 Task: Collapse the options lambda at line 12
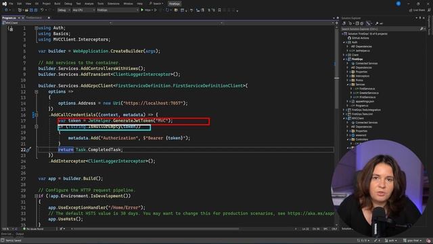click(x=36, y=91)
